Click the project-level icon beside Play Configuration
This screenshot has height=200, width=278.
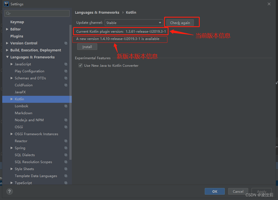(x=66, y=71)
